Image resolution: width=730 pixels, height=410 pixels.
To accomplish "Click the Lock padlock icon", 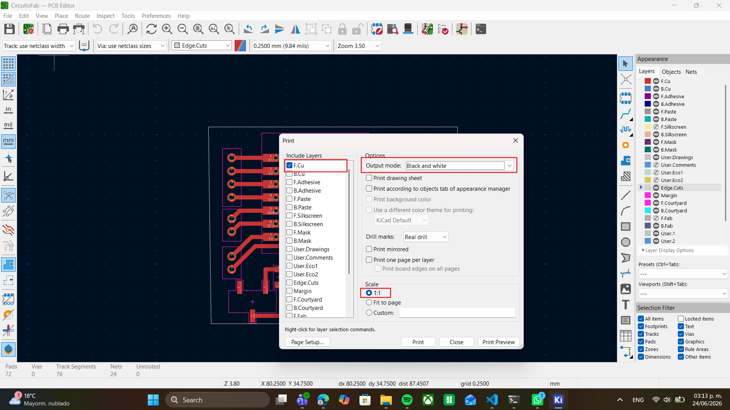I will [x=342, y=29].
